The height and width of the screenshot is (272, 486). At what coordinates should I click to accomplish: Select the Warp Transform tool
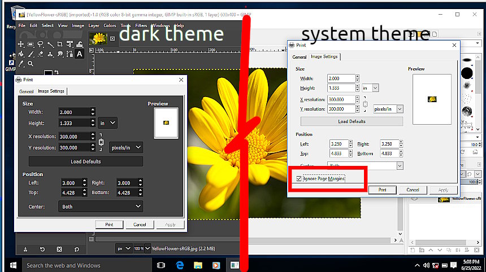click(x=80, y=44)
